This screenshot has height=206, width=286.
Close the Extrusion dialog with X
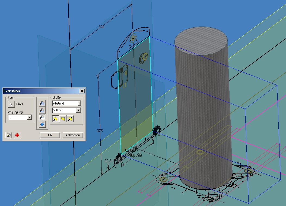point(82,91)
